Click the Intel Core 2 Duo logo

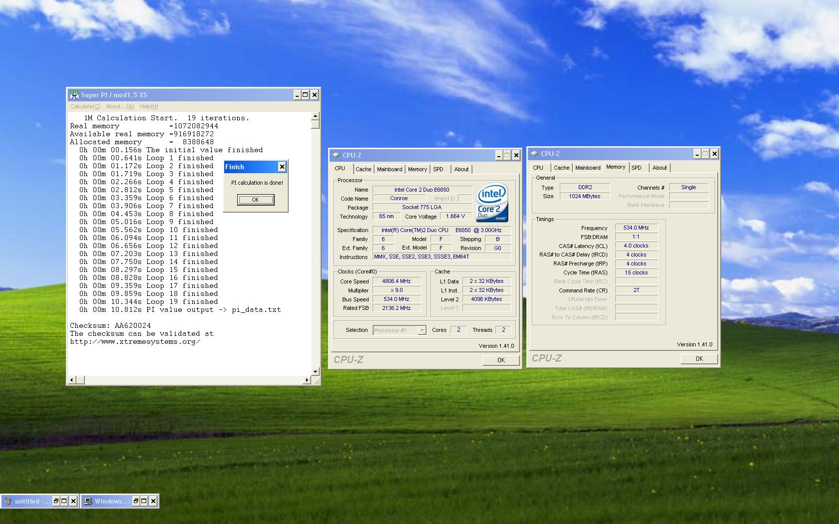click(492, 202)
